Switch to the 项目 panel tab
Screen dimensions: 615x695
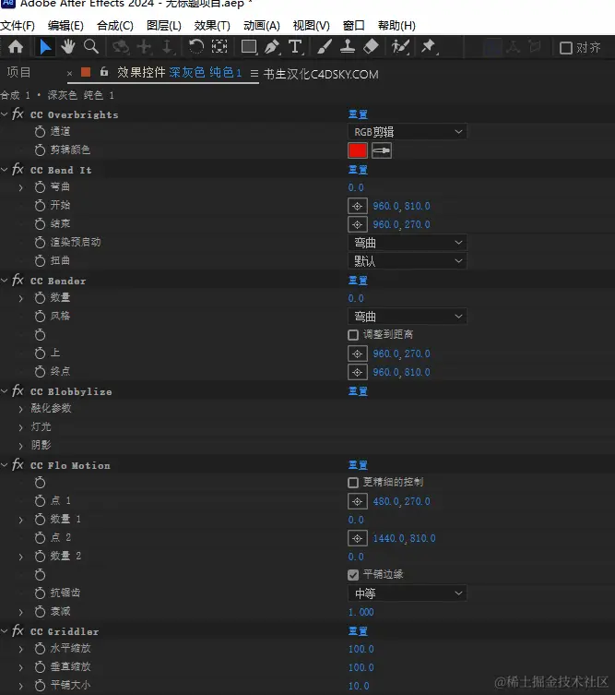coord(18,72)
